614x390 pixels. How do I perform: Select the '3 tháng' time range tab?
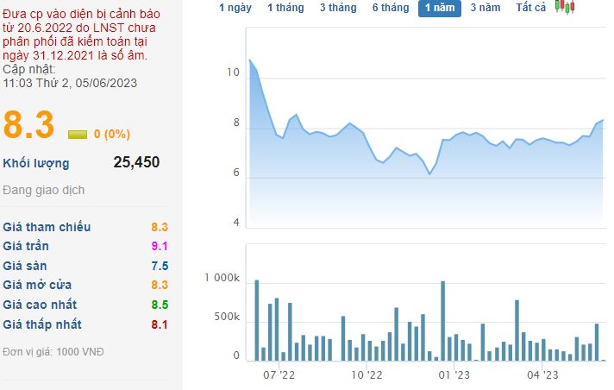coord(338,8)
